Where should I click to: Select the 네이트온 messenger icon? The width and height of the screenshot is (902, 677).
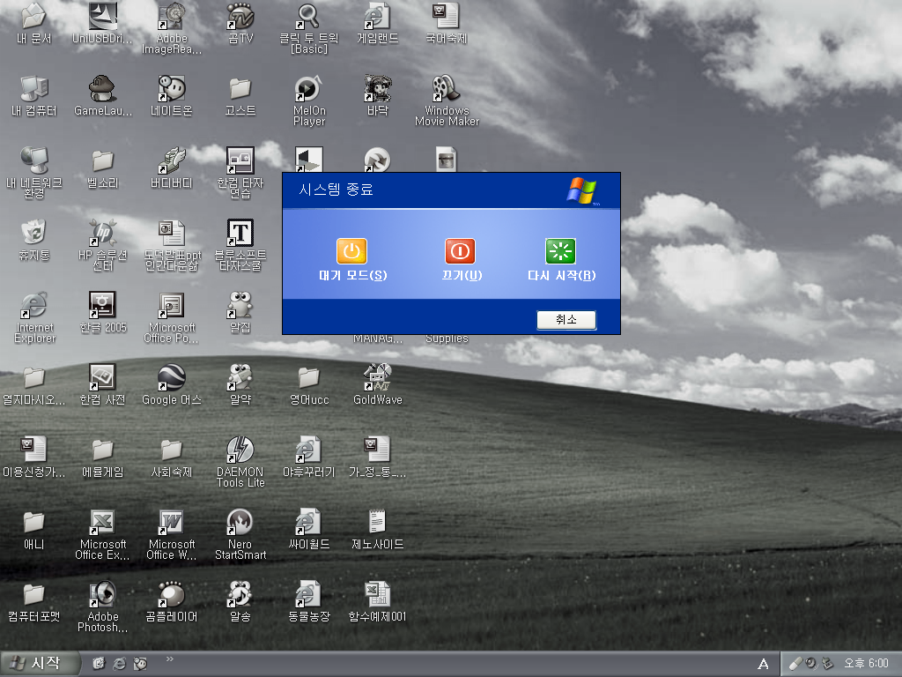(x=172, y=95)
